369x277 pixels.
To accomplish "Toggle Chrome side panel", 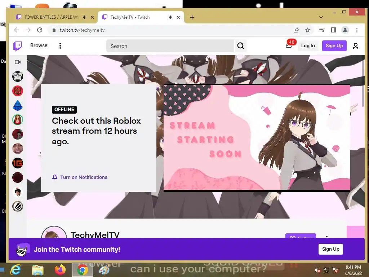I will tap(333, 30).
